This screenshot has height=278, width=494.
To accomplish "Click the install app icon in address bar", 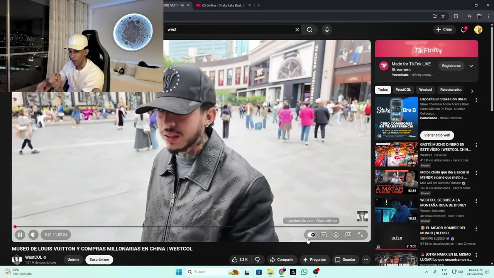I will 435,16.
